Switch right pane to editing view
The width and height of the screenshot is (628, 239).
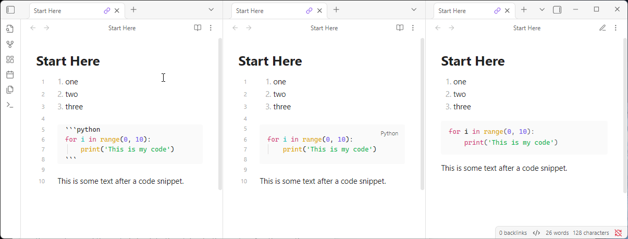coord(602,28)
